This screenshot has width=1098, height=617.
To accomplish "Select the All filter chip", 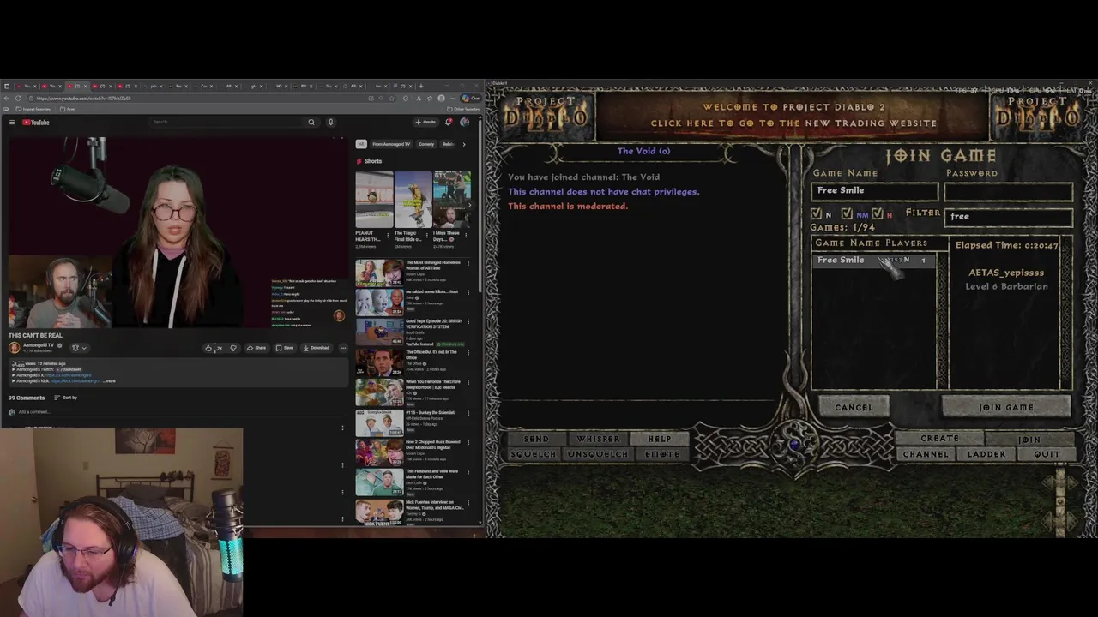I will point(361,144).
